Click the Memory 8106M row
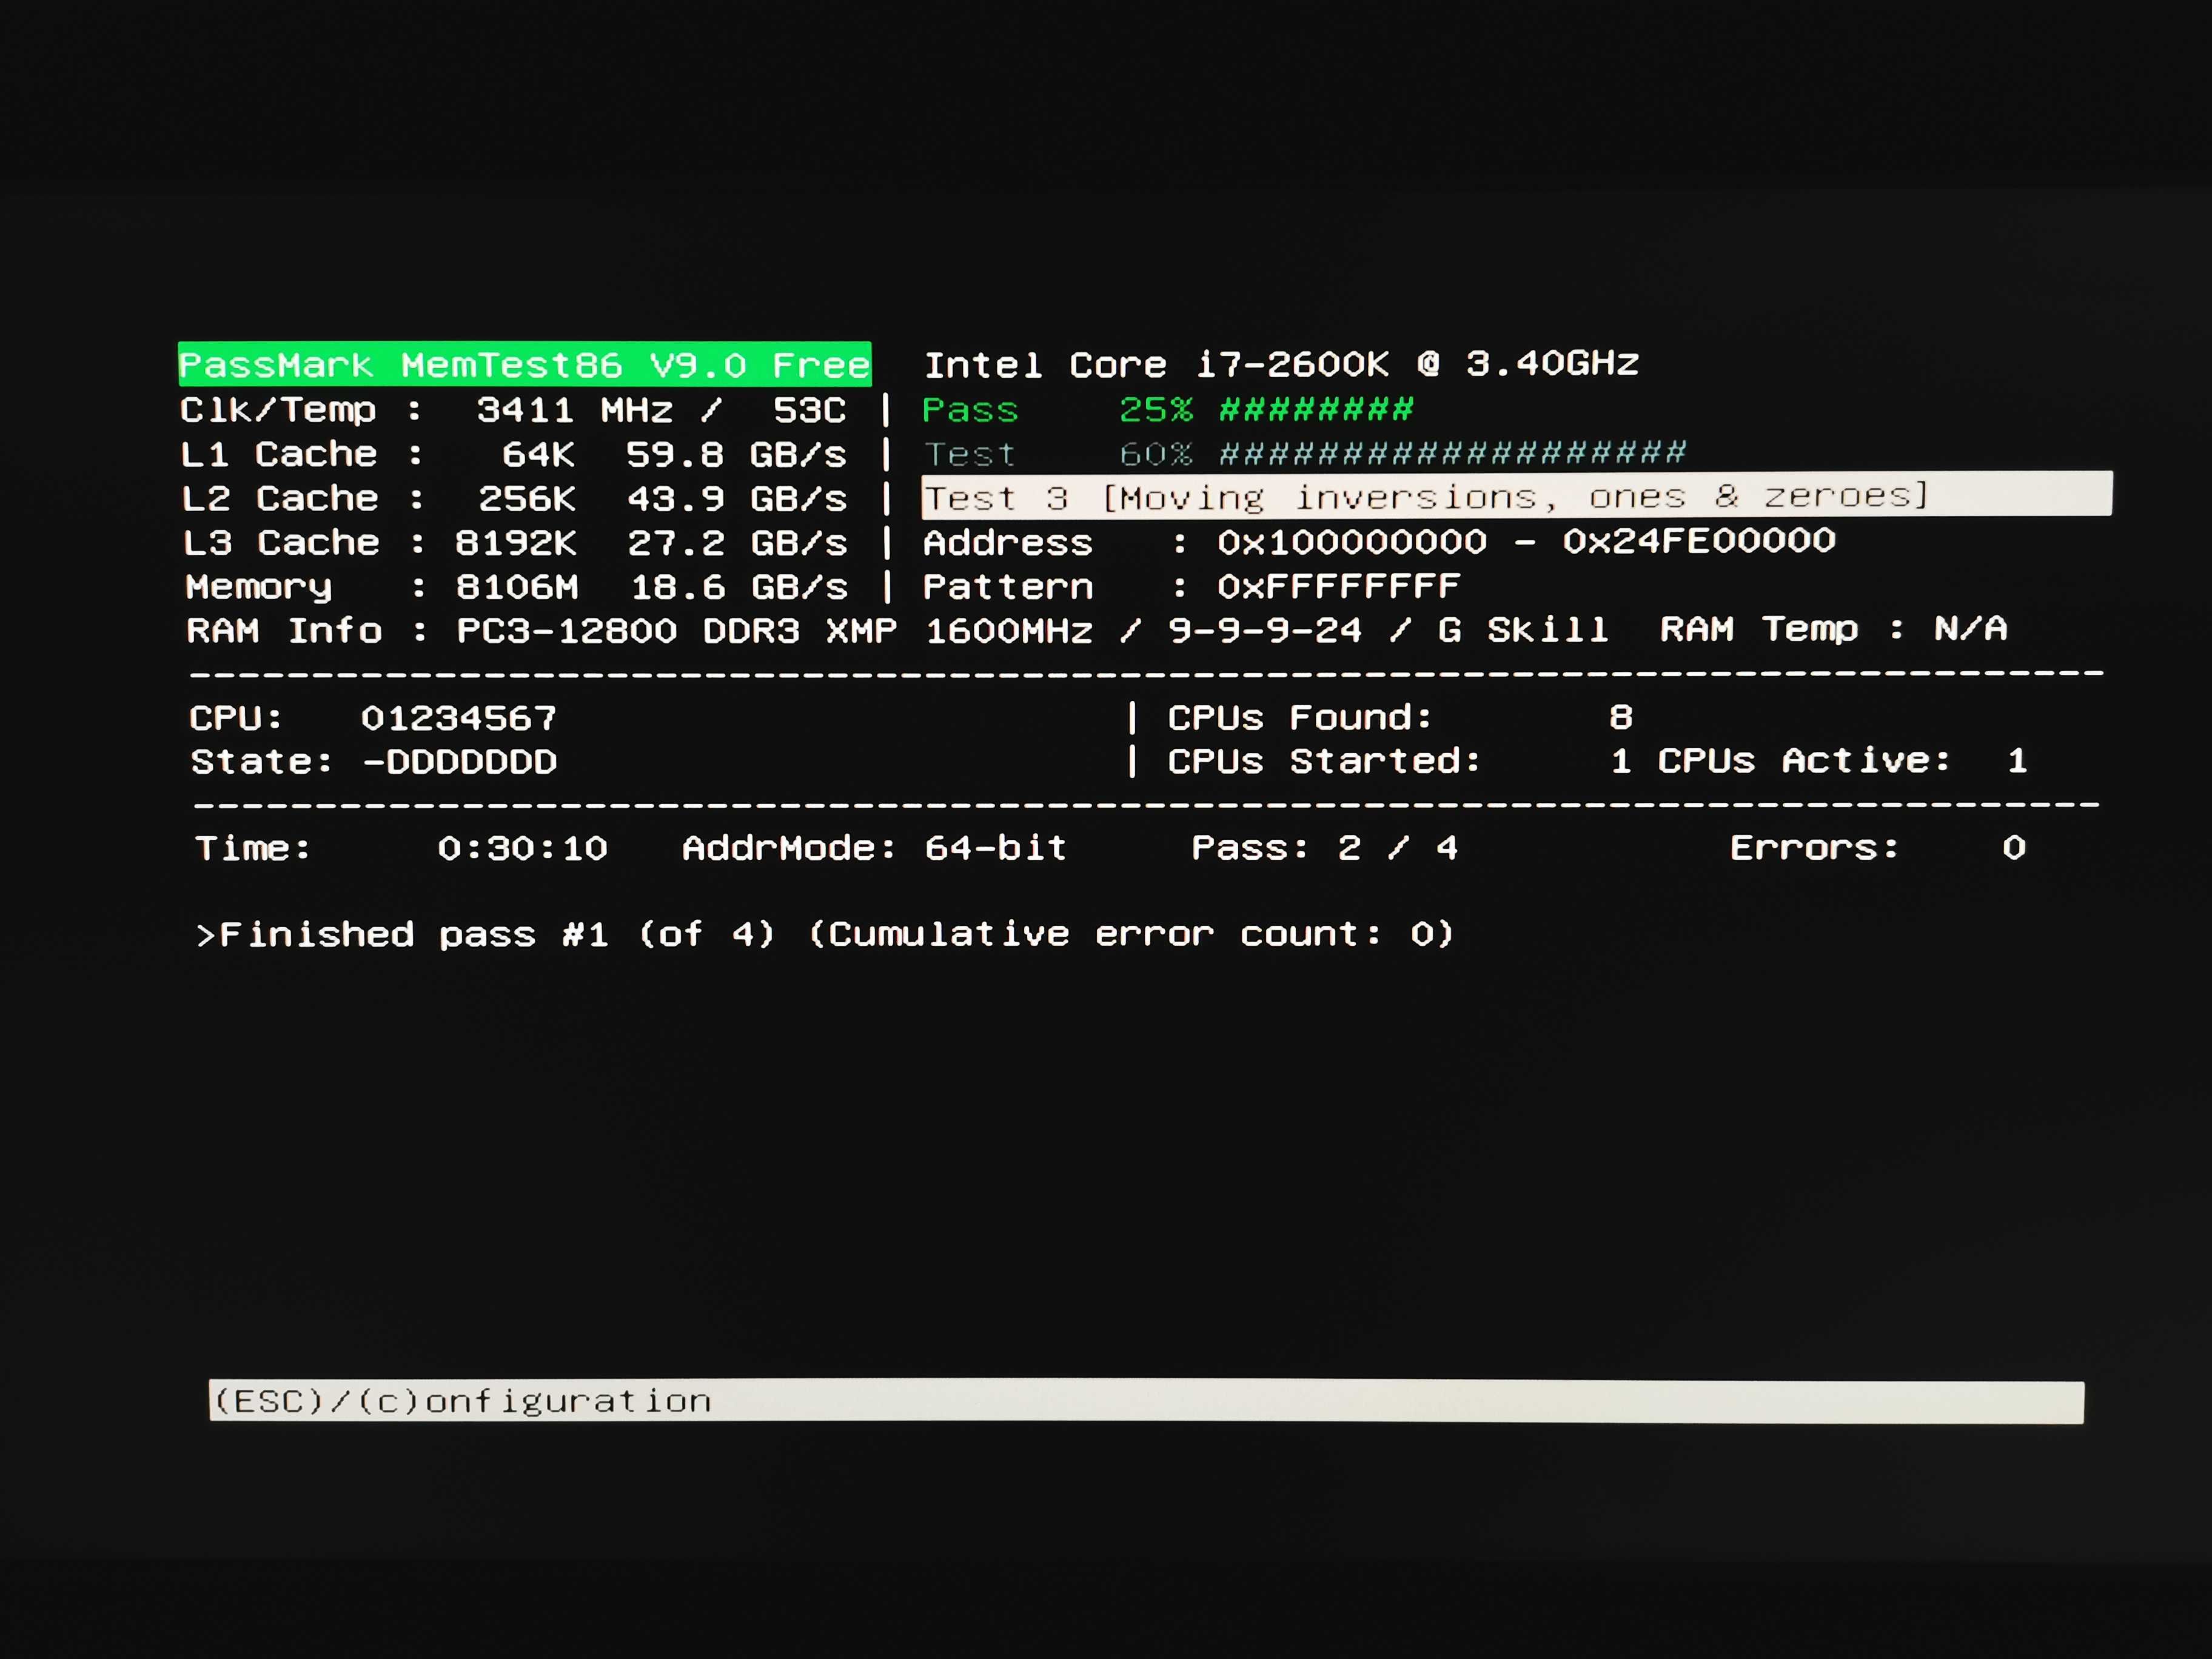 click(x=516, y=587)
